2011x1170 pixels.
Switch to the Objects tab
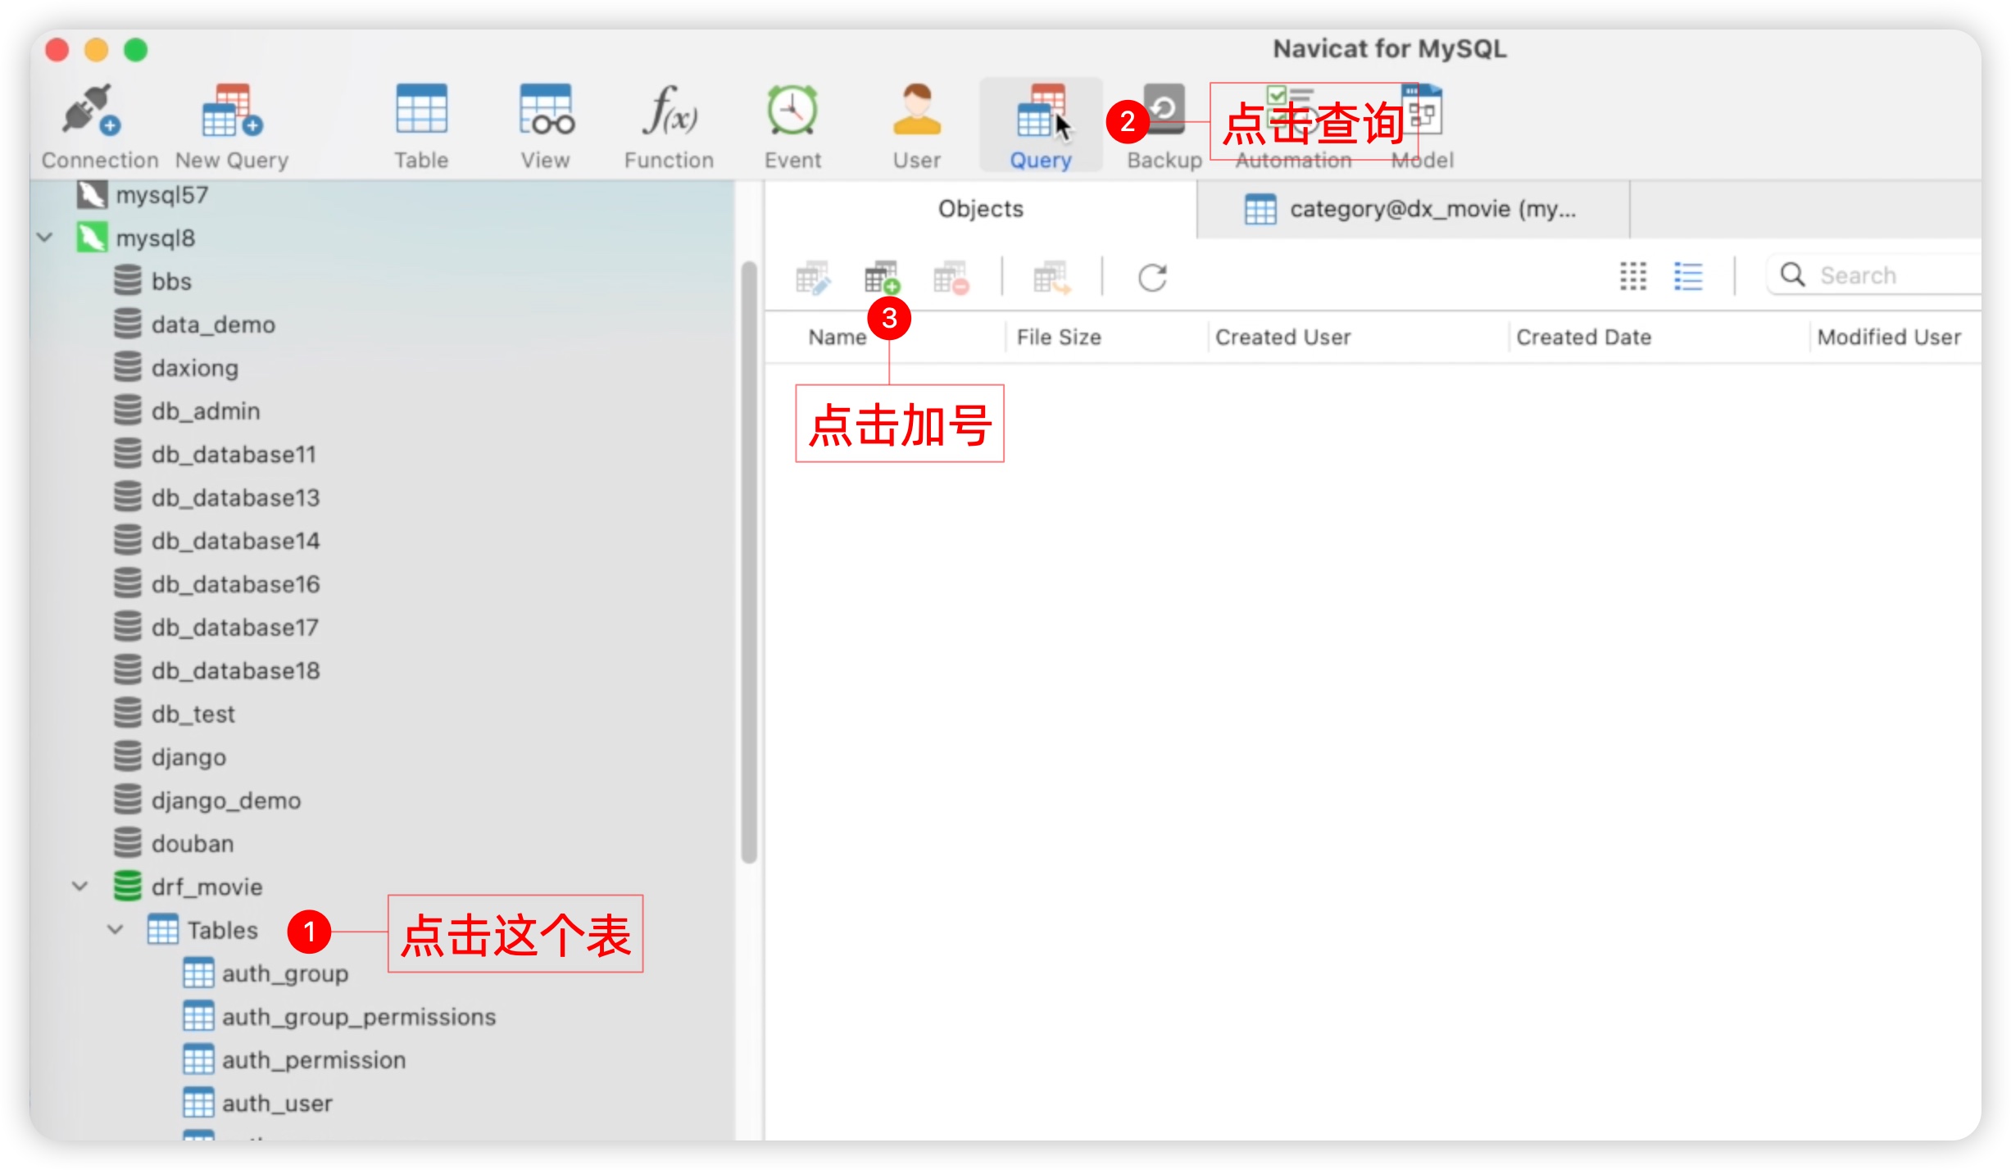point(980,209)
